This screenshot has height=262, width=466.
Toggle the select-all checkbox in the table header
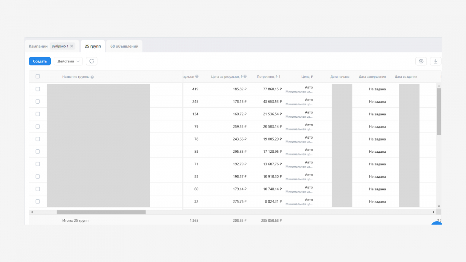pos(38,76)
